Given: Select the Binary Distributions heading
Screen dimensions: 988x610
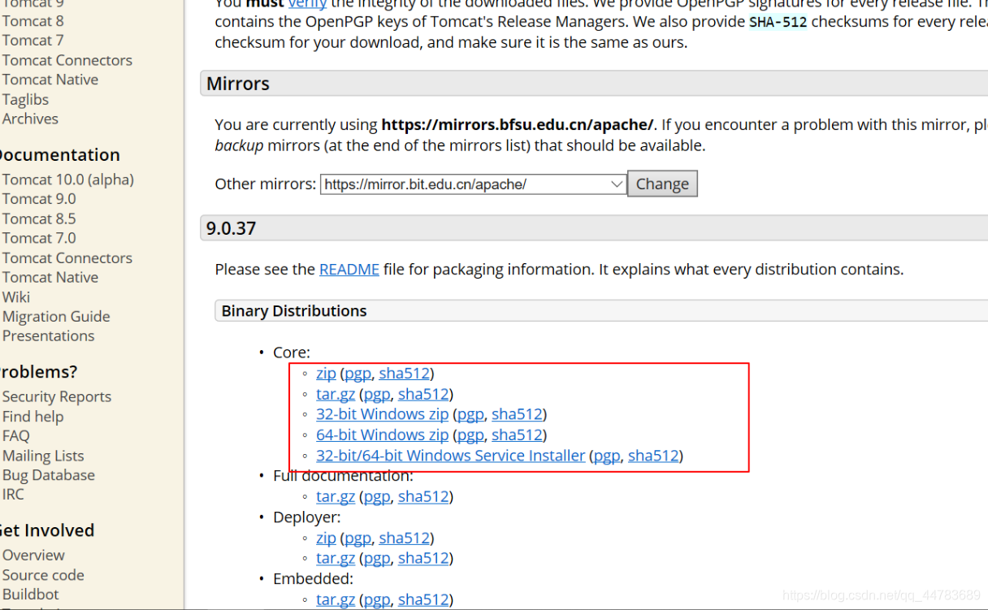Looking at the screenshot, I should pos(294,310).
